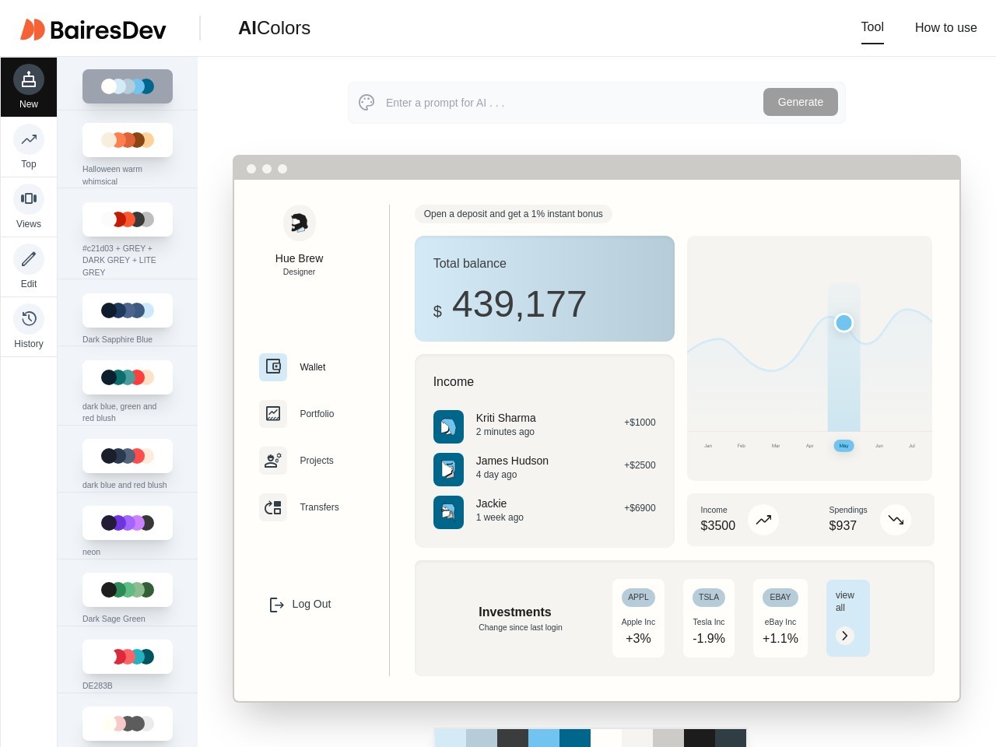Switch to the Tool tab
The image size is (996, 747).
coord(871,27)
